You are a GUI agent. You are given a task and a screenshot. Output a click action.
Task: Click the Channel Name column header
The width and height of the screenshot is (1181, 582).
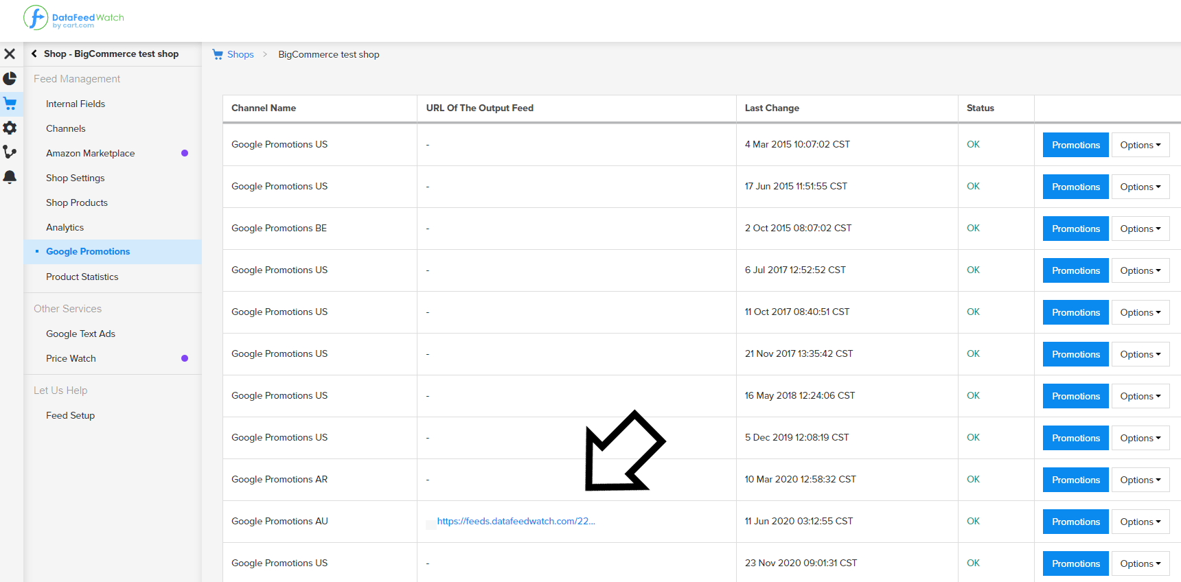click(264, 108)
